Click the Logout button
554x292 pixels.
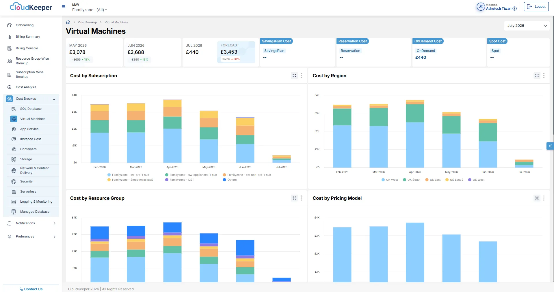click(x=536, y=7)
